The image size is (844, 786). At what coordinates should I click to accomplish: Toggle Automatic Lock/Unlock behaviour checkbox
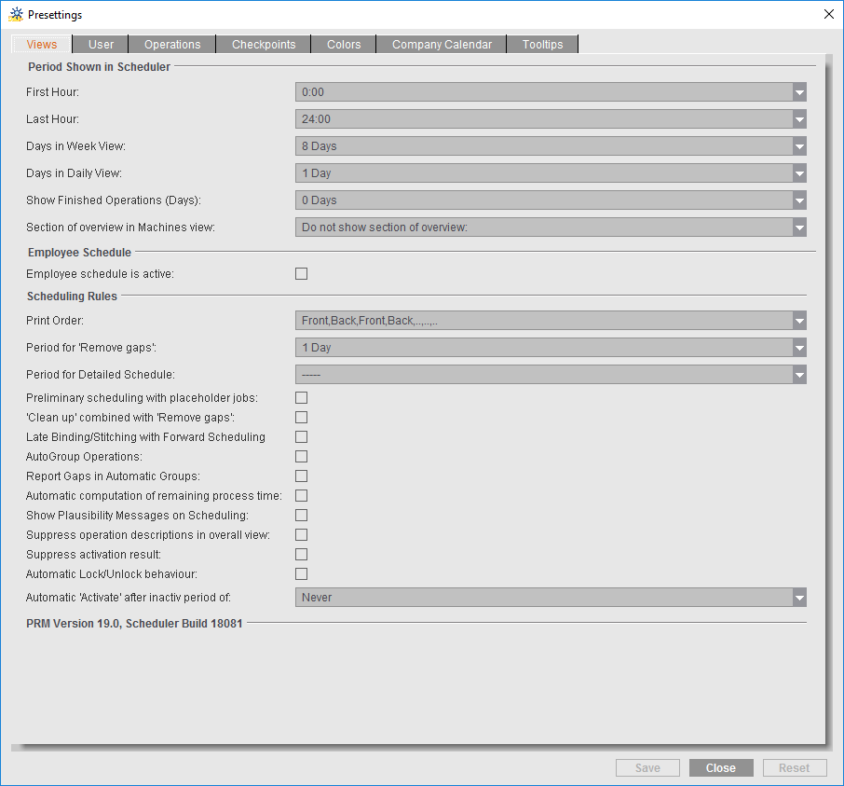point(302,573)
